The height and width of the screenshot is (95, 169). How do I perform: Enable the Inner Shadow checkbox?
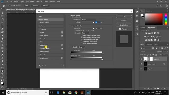pyautogui.click(x=39, y=36)
